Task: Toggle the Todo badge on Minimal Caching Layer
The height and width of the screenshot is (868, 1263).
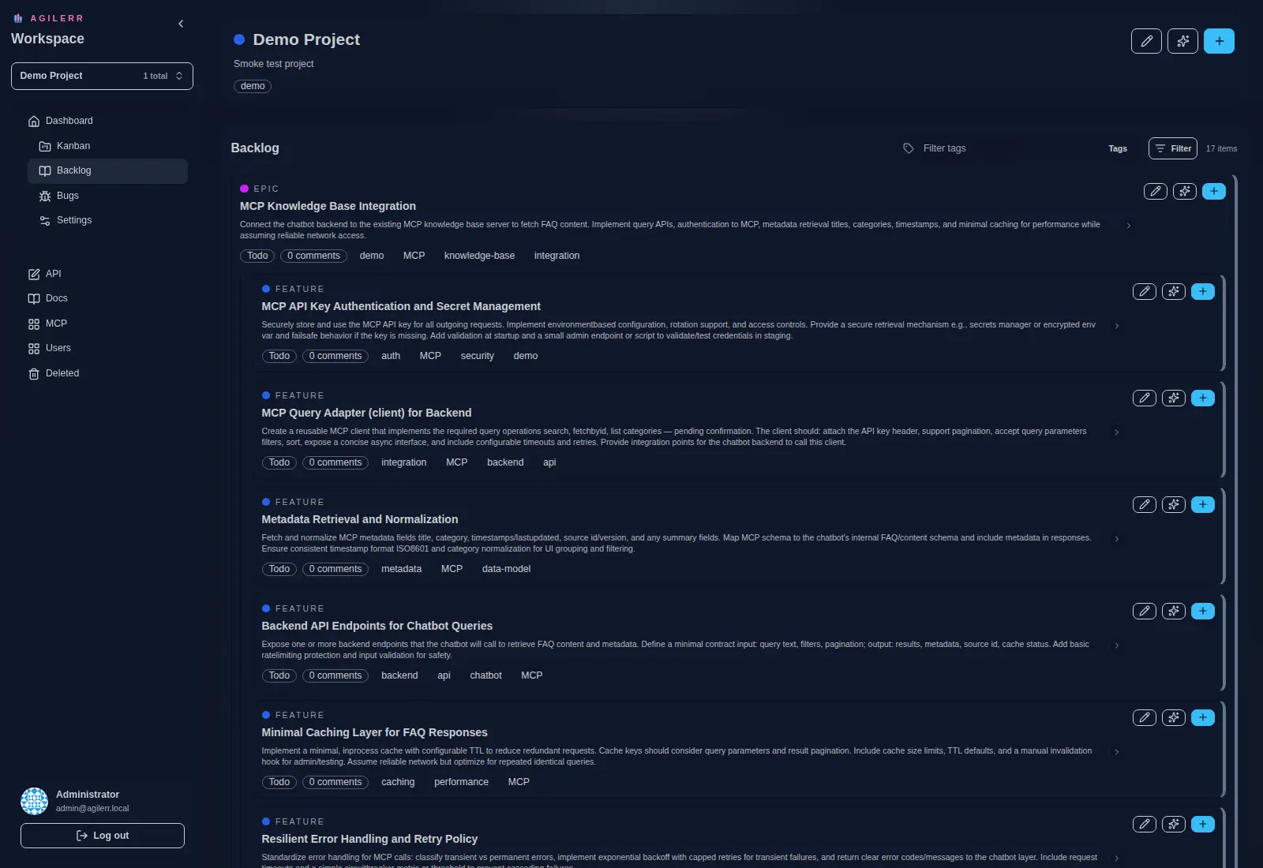Action: click(279, 782)
